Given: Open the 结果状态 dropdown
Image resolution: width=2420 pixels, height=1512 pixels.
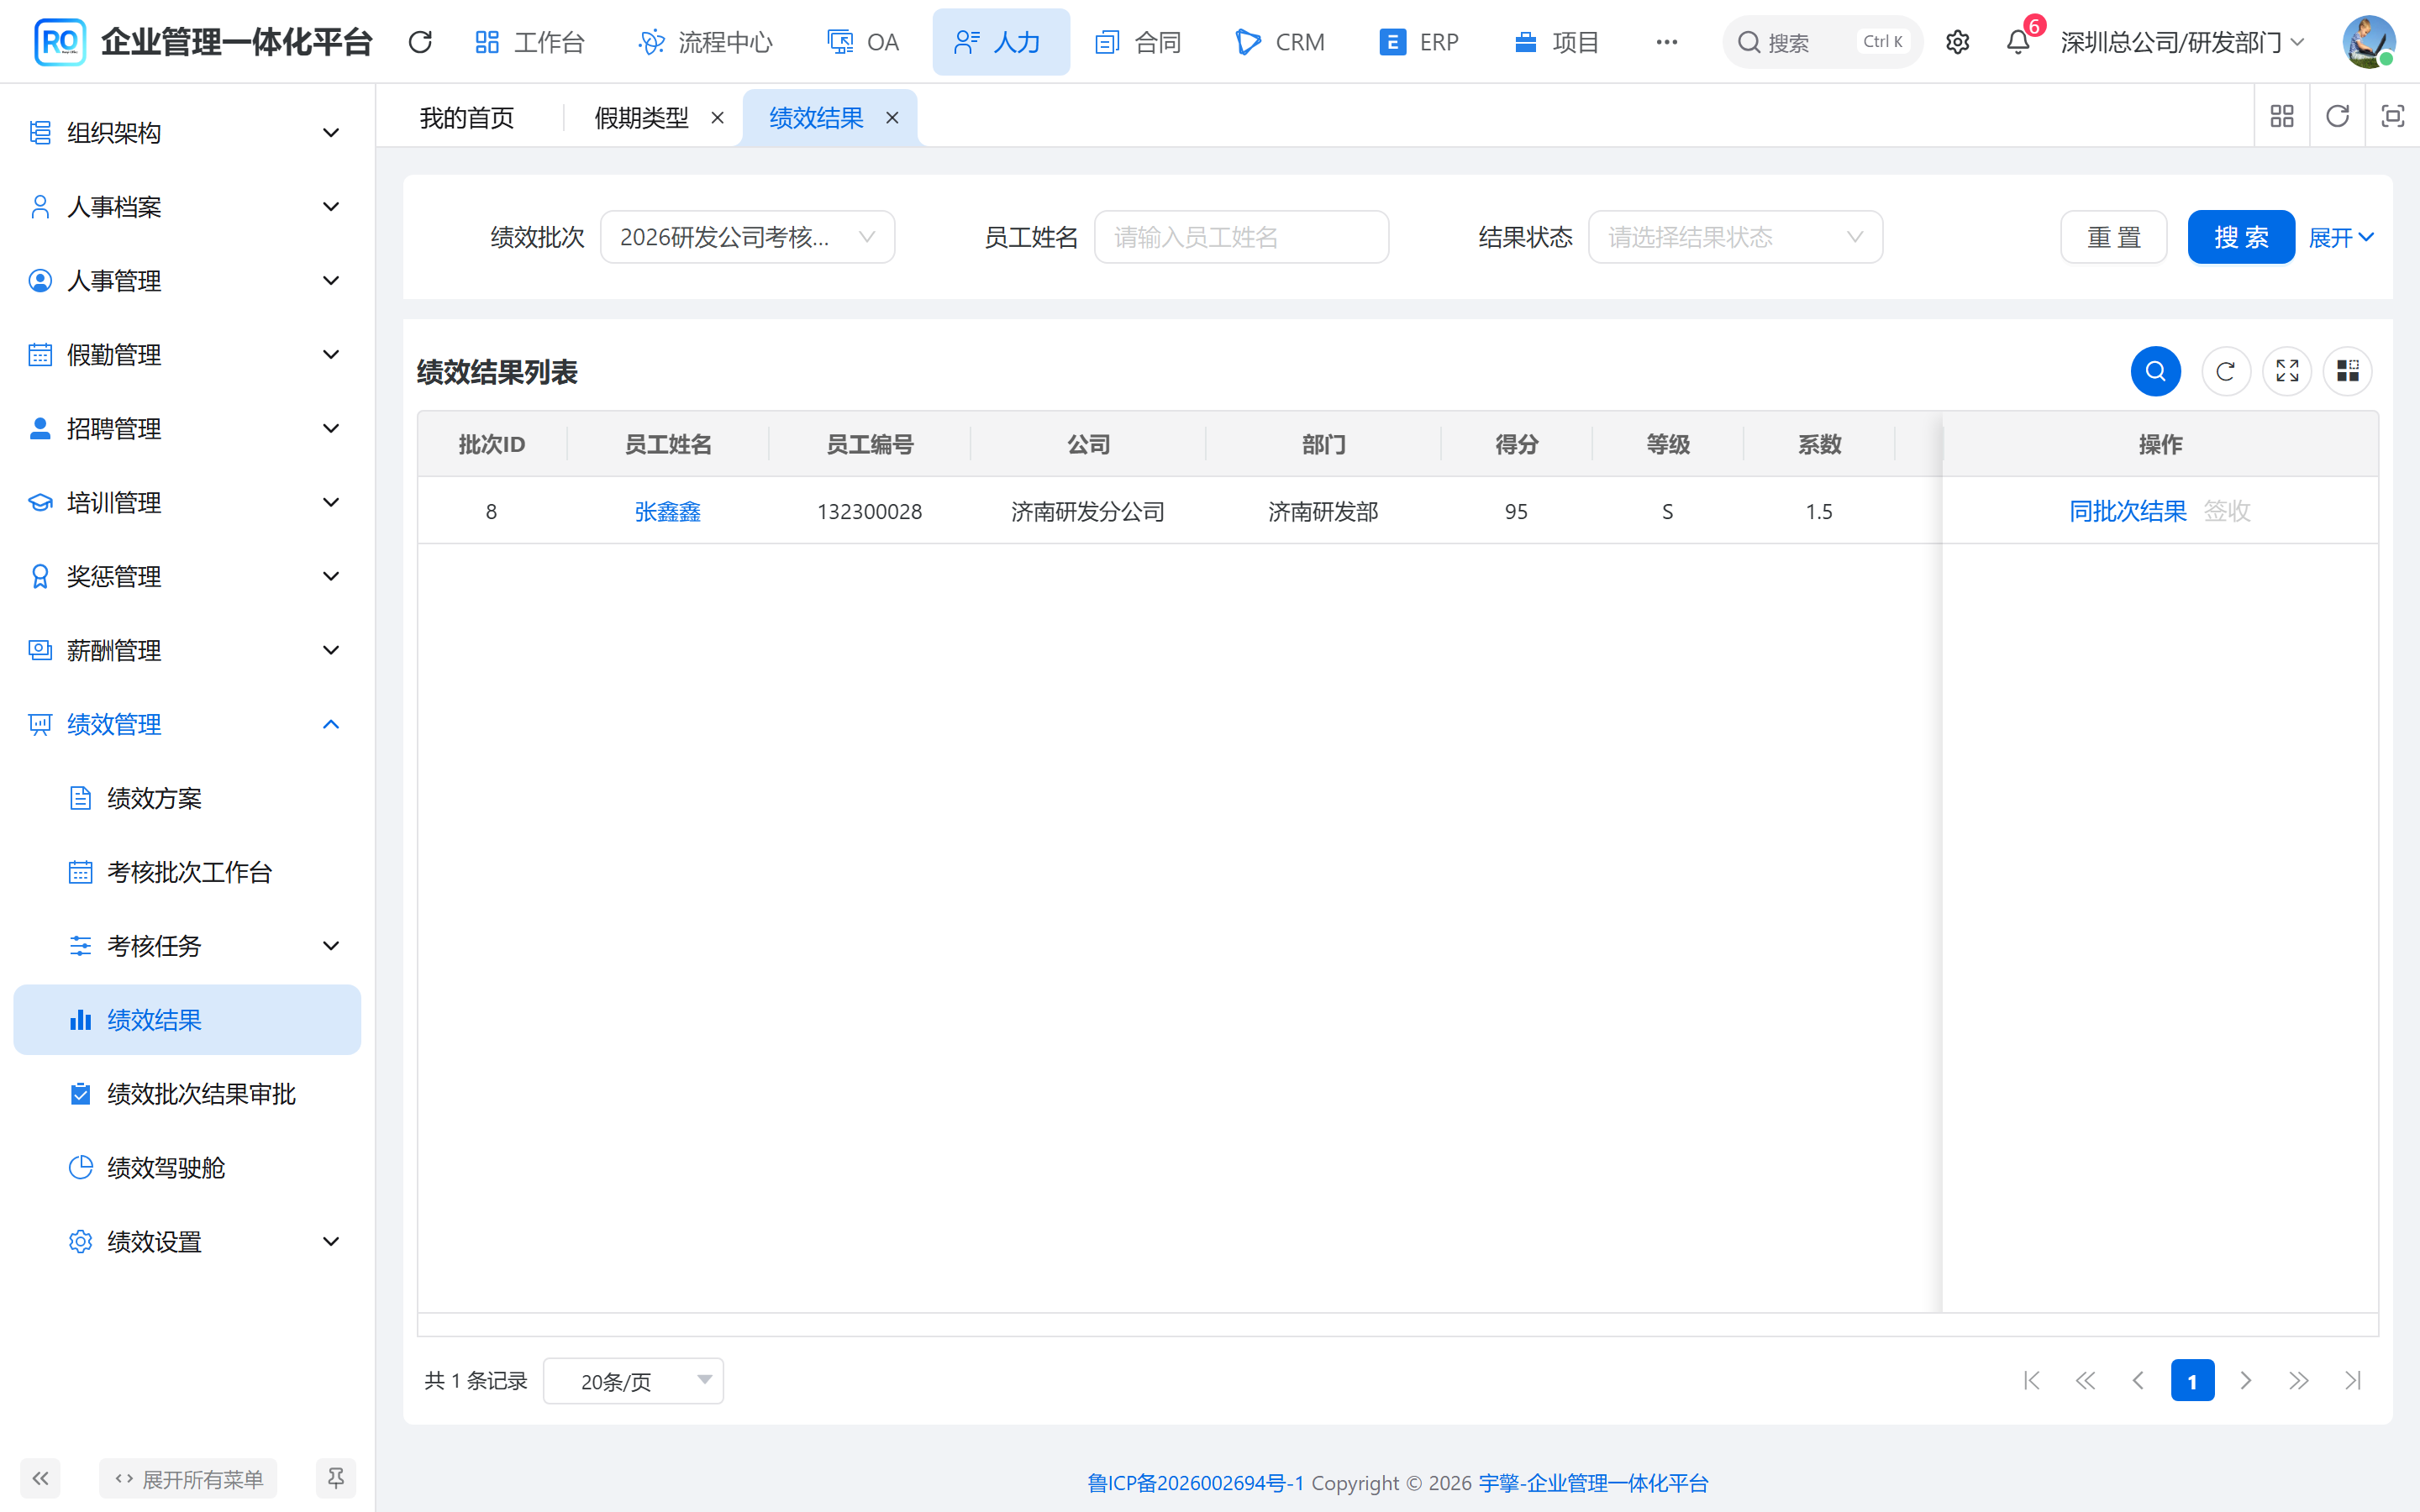Looking at the screenshot, I should tap(1735, 237).
